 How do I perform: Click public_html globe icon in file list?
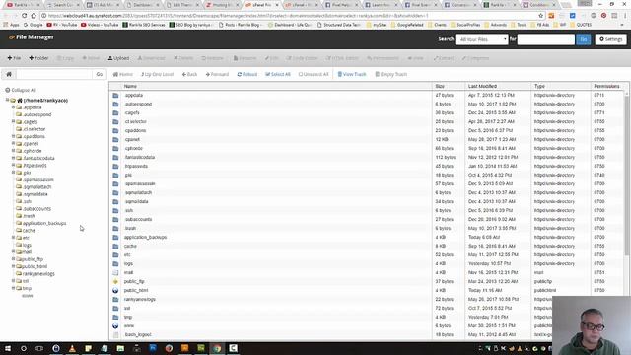[x=115, y=290]
